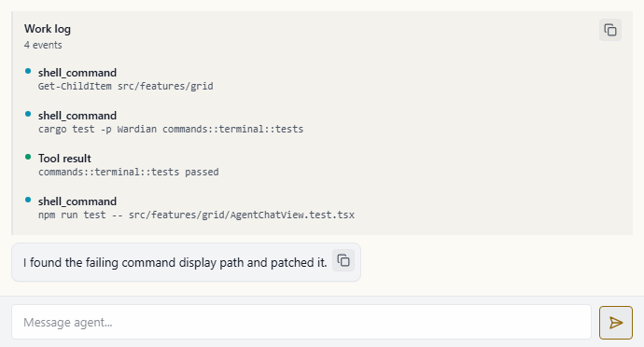Click the blue dot beside the npm run test event
Image resolution: width=644 pixels, height=347 pixels.
pyautogui.click(x=28, y=200)
